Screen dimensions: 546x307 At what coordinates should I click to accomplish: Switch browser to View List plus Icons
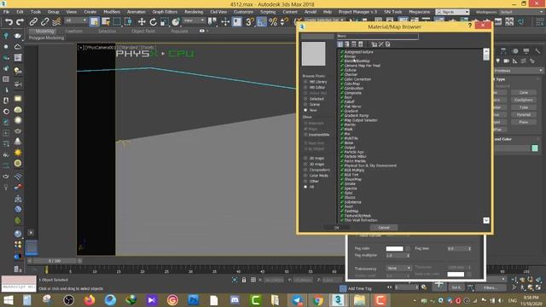pyautogui.click(x=347, y=44)
